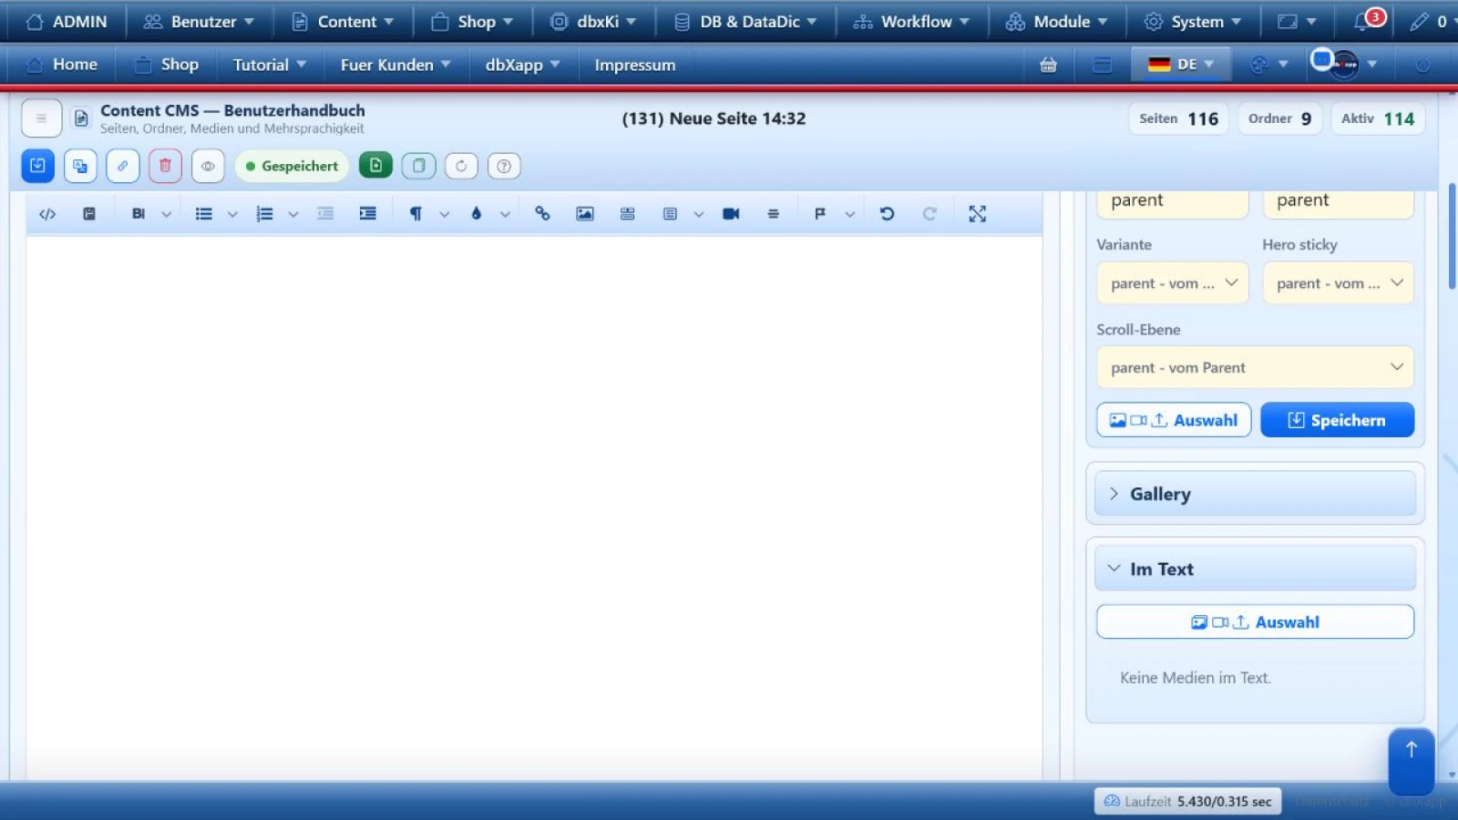
Task: Open the numbered list style dropdown
Action: pyautogui.click(x=293, y=214)
